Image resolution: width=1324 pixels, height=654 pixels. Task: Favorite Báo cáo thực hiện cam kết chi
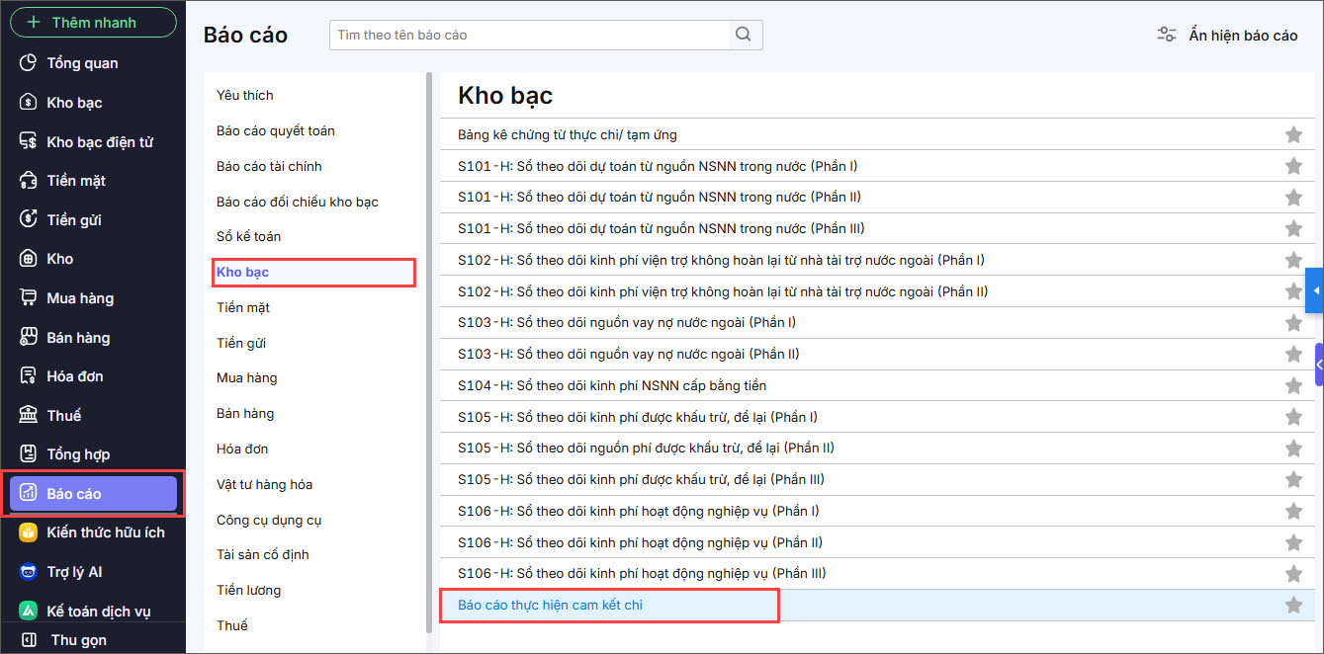(x=1292, y=606)
